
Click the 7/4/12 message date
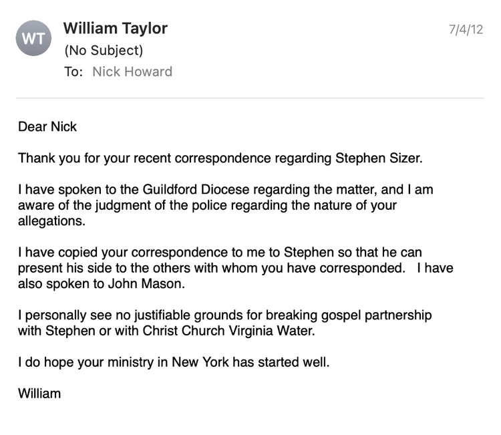(x=466, y=29)
